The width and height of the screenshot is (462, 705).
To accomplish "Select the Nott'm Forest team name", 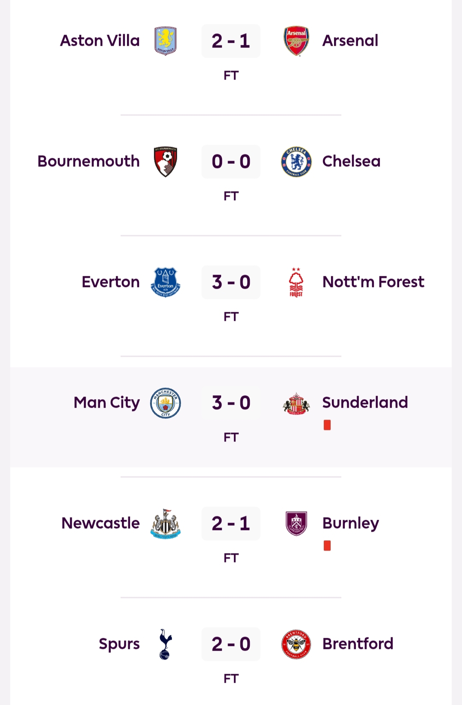I will pyautogui.click(x=373, y=282).
